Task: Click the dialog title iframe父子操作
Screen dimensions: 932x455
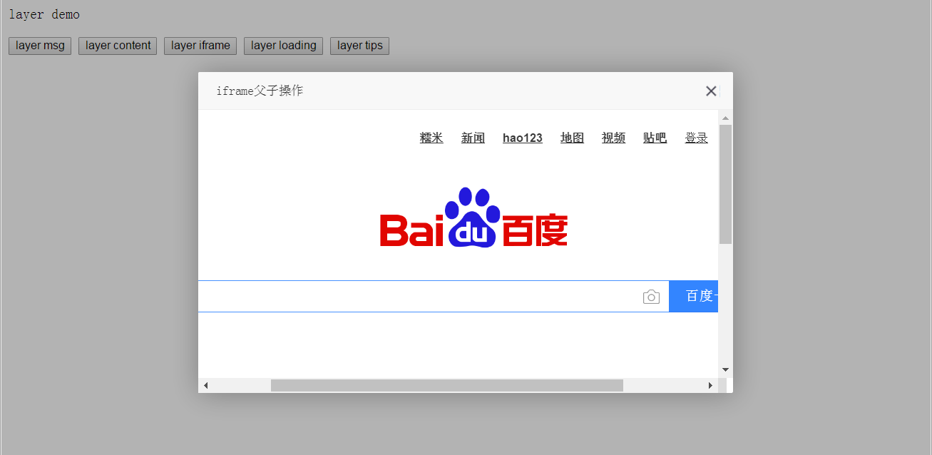Action: [x=260, y=91]
